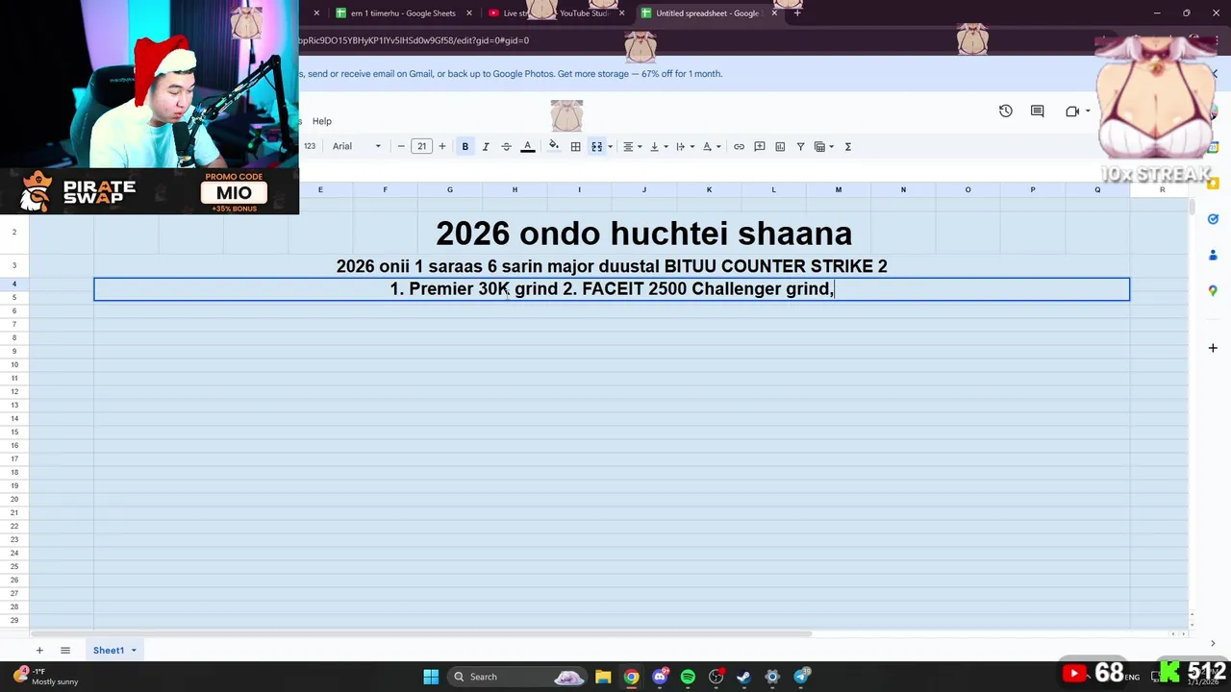Toggle strikethrough formatting

(506, 146)
